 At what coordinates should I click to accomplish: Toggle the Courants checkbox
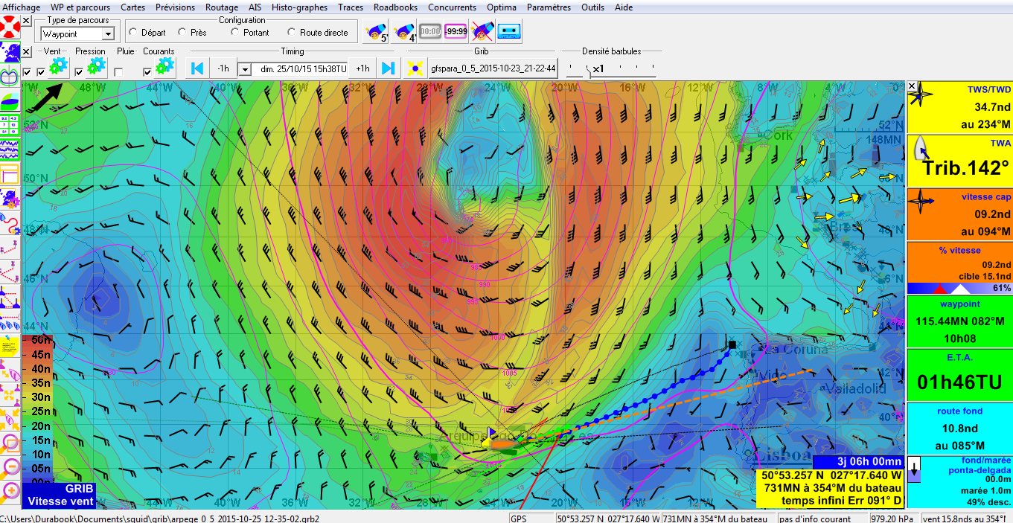tap(147, 72)
